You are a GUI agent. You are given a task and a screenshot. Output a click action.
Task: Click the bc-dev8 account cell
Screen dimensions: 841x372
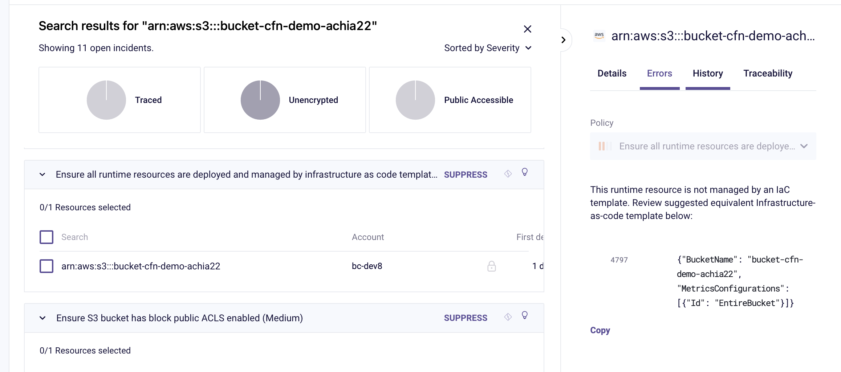[367, 266]
